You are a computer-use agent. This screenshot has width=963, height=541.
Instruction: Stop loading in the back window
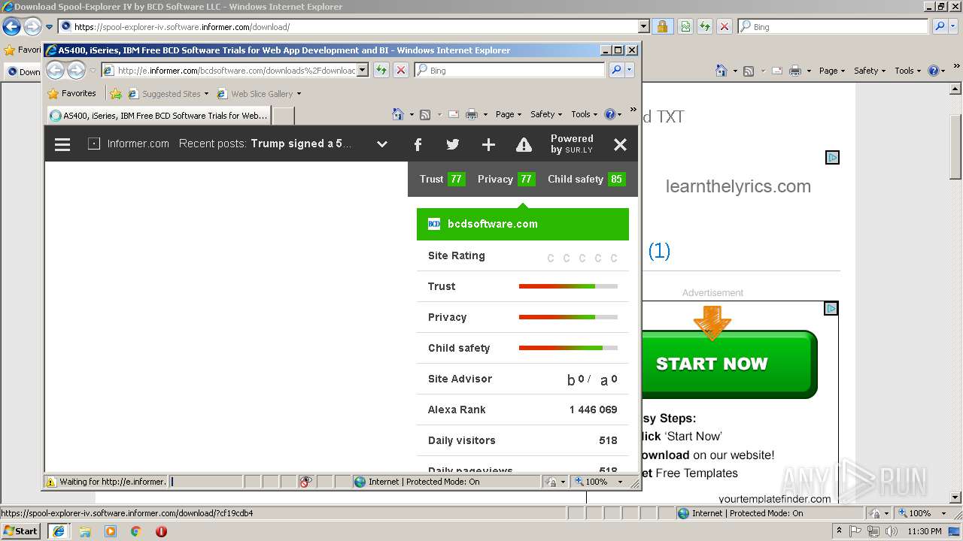(725, 26)
